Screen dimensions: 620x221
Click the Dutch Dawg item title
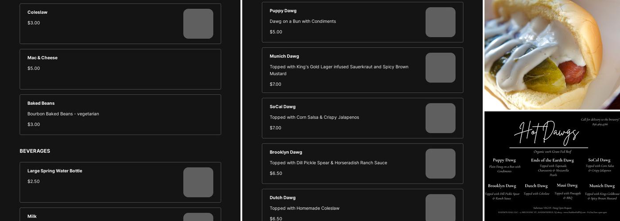point(283,198)
